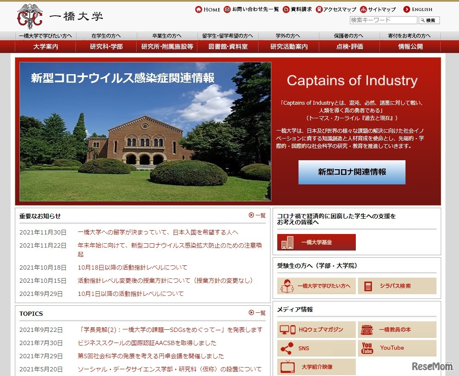Open the 10月1日以降の活動指針レベル notice

[130, 294]
